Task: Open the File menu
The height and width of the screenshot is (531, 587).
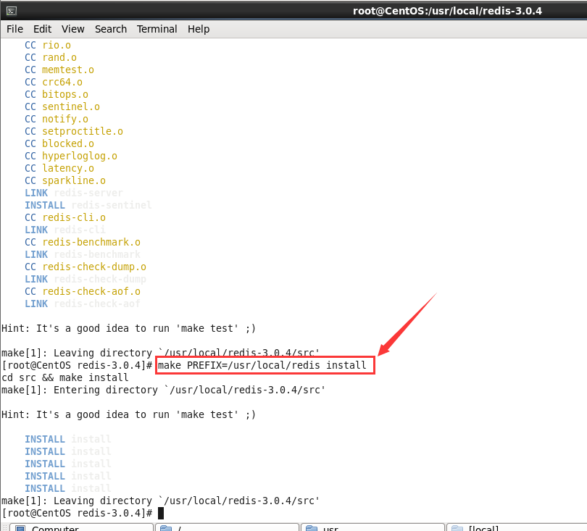Action: point(14,29)
